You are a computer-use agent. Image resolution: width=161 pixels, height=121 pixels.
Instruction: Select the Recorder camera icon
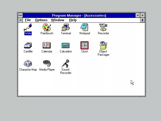click(x=103, y=27)
